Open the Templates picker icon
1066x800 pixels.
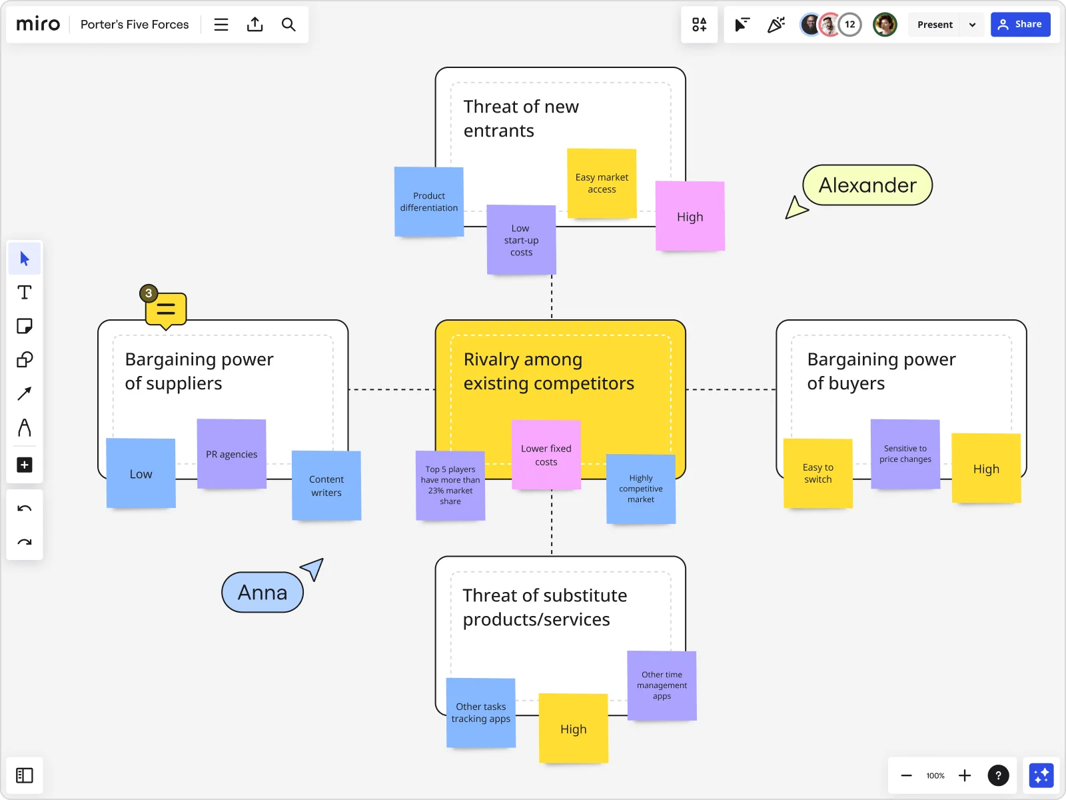[700, 25]
